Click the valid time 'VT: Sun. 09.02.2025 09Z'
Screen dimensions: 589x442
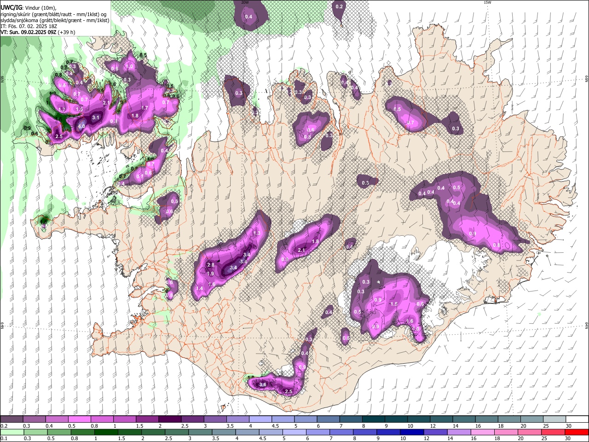pos(28,32)
